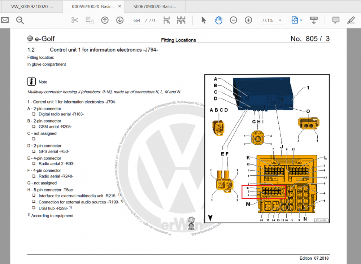
Task: Zoom out with the minus button
Action: coord(233,20)
